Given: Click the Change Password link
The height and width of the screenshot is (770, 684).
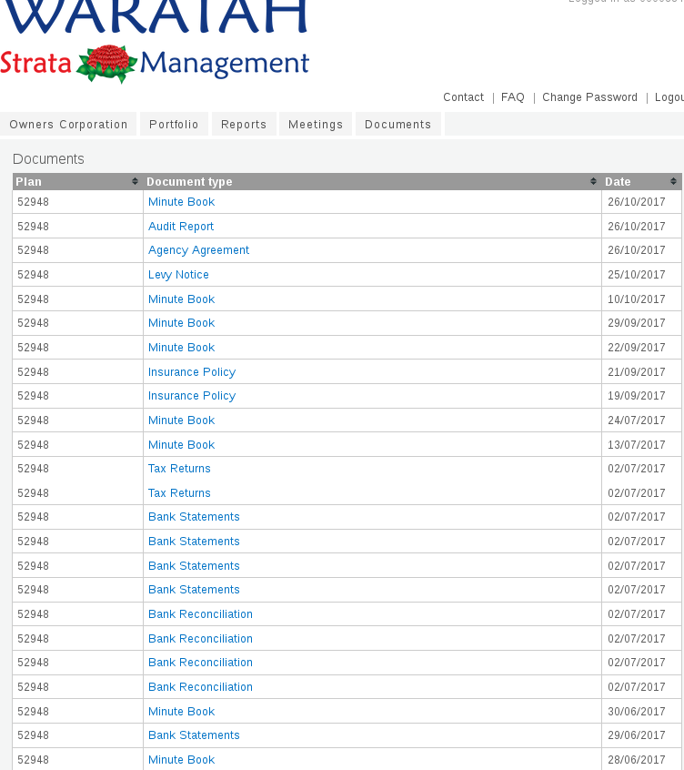Looking at the screenshot, I should point(589,97).
